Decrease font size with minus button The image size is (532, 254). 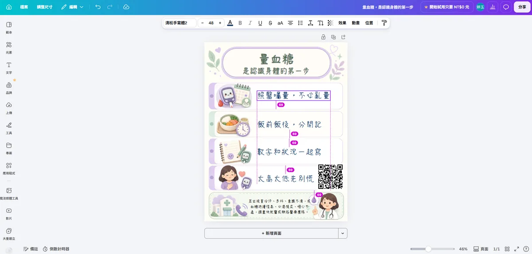point(203,23)
